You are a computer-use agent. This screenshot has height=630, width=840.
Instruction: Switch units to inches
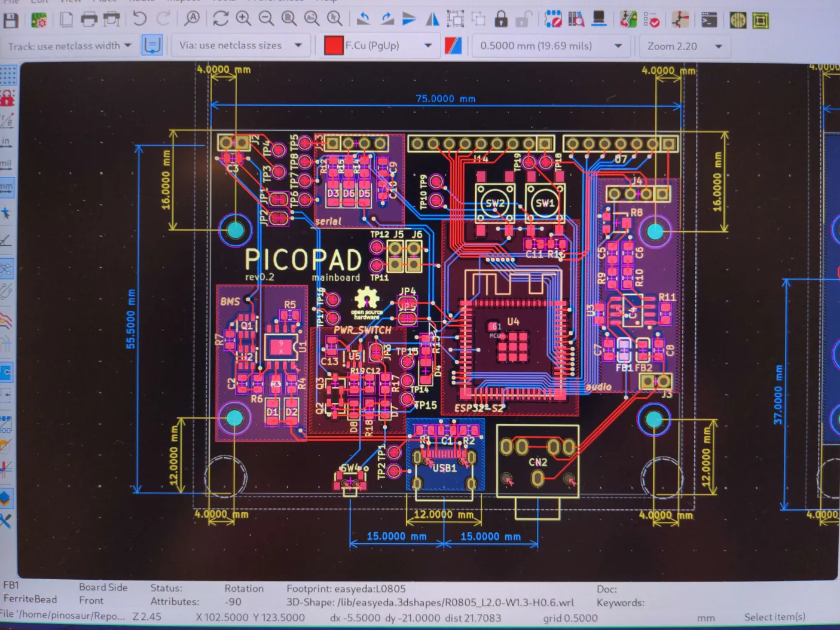(6, 142)
